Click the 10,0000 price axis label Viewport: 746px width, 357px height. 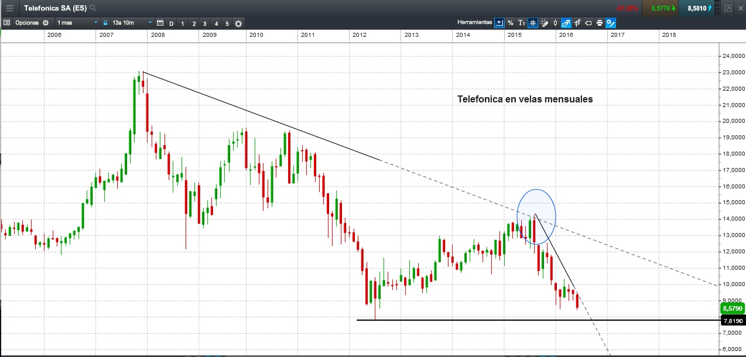(734, 284)
